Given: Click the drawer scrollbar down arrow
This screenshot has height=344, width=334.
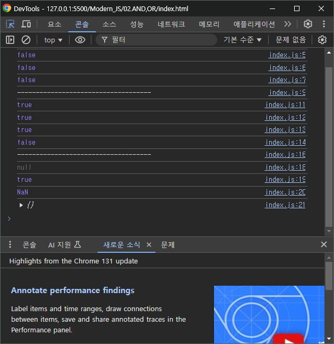Looking at the screenshot, I should click(x=329, y=339).
